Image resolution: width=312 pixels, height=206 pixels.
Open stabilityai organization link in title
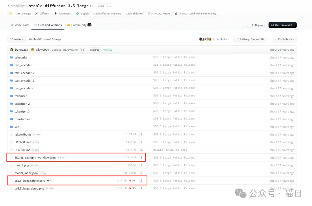coord(18,6)
